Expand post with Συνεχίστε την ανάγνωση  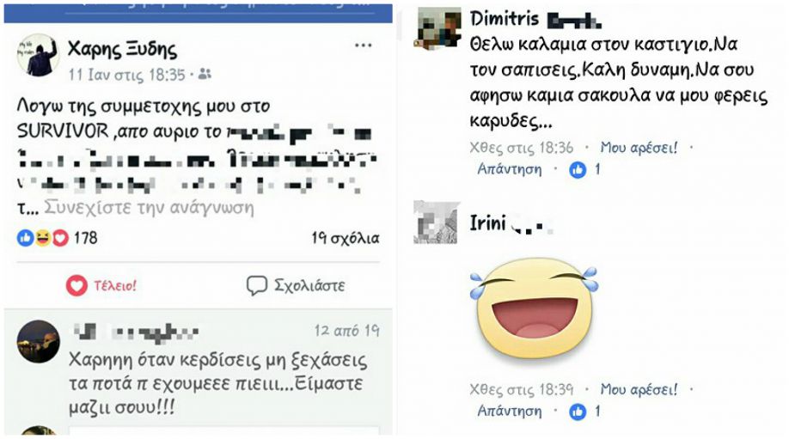(x=149, y=207)
